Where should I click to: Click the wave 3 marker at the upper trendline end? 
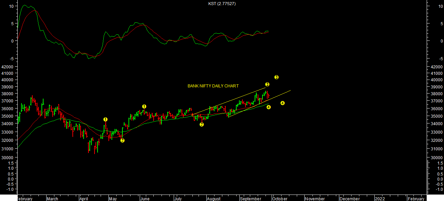tap(267, 84)
